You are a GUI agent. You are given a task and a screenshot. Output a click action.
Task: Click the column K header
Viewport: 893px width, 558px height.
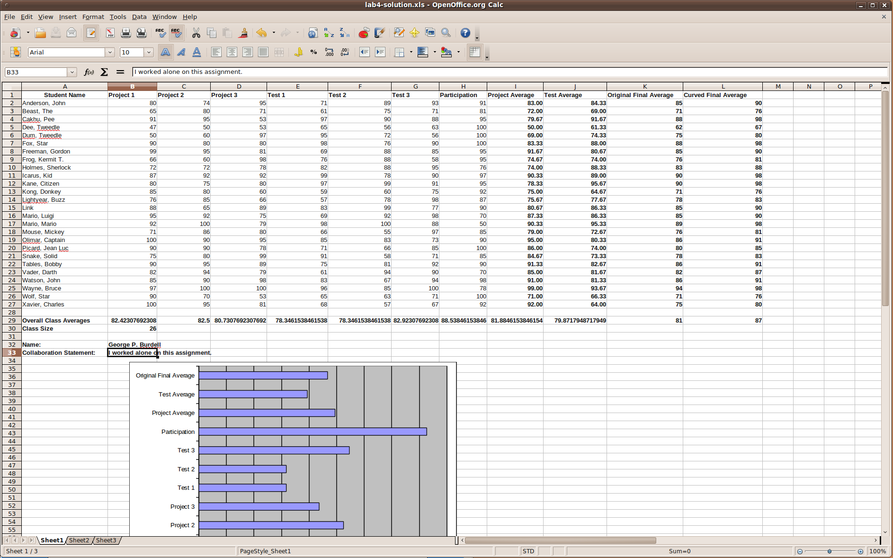(x=644, y=86)
